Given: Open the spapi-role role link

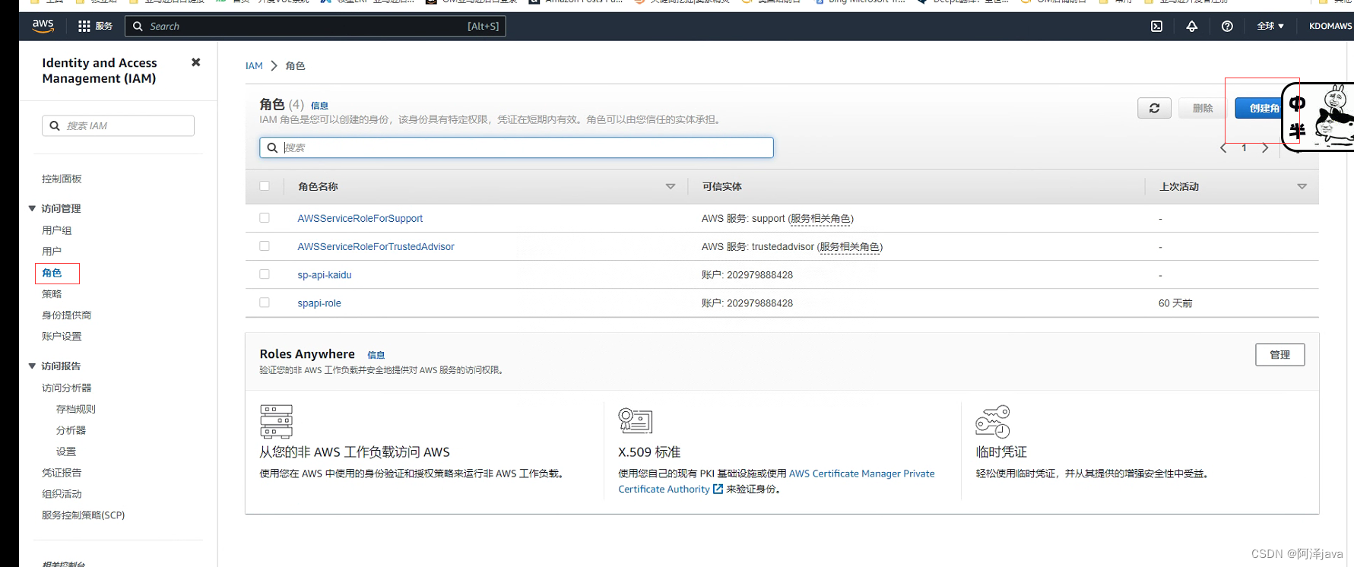Looking at the screenshot, I should click(x=319, y=303).
